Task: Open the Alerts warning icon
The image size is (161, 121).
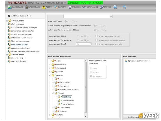Action: coord(44,7)
